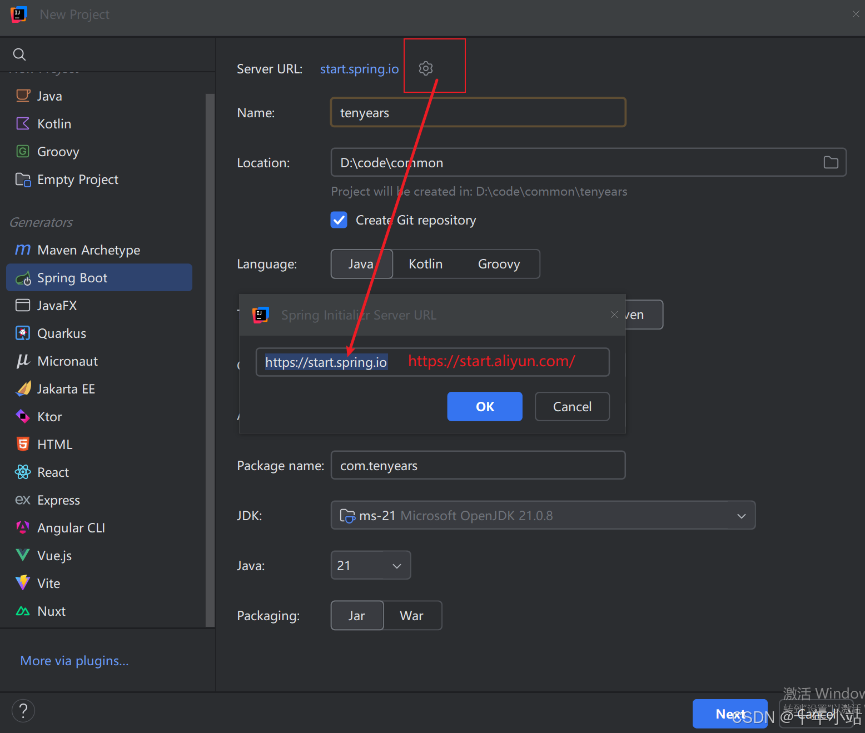The image size is (865, 733).
Task: Select Angular CLI generator
Action: click(x=99, y=527)
